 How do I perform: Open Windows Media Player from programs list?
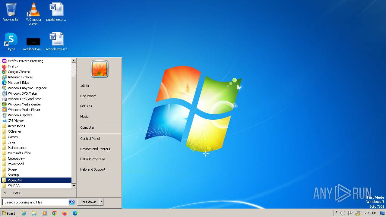pos(36,110)
